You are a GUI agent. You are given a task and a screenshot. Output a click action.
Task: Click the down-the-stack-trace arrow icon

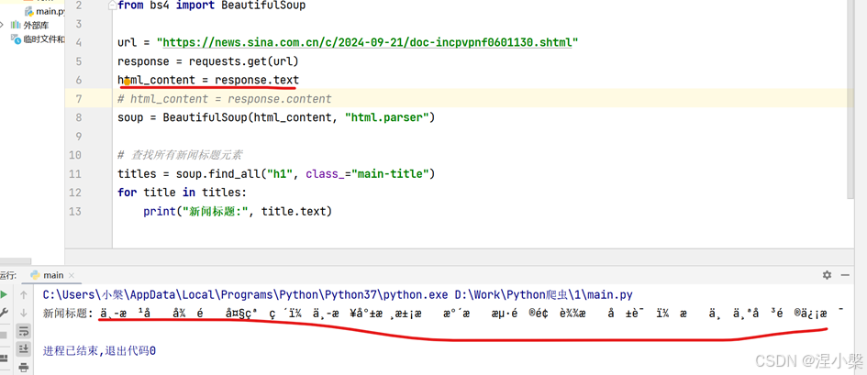pyautogui.click(x=24, y=313)
